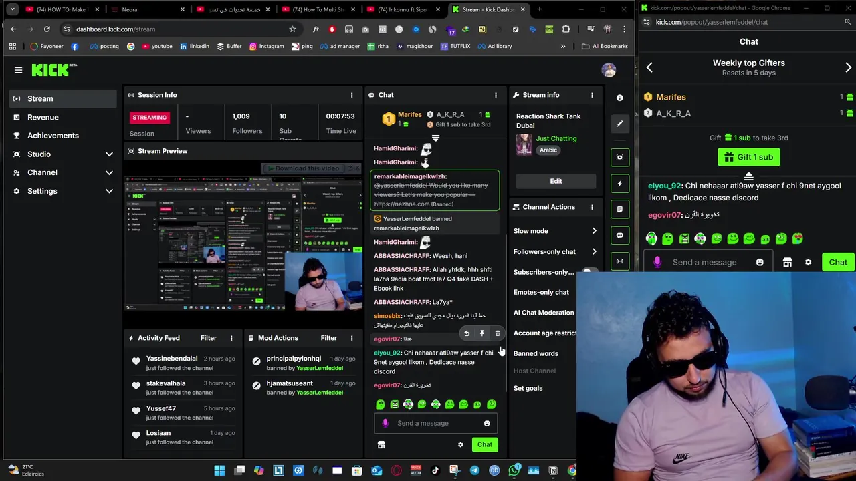This screenshot has width=856, height=481.
Task: Open settings gear in popout chat window
Action: tap(808, 263)
